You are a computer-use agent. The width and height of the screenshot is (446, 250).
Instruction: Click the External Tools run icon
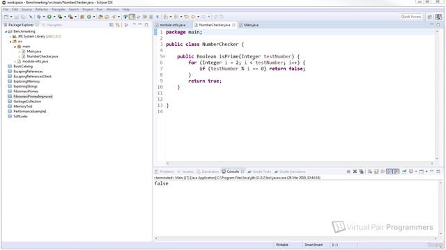coord(70,17)
